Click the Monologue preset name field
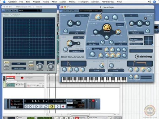The image size is (159, 119). pyautogui.click(x=89, y=11)
